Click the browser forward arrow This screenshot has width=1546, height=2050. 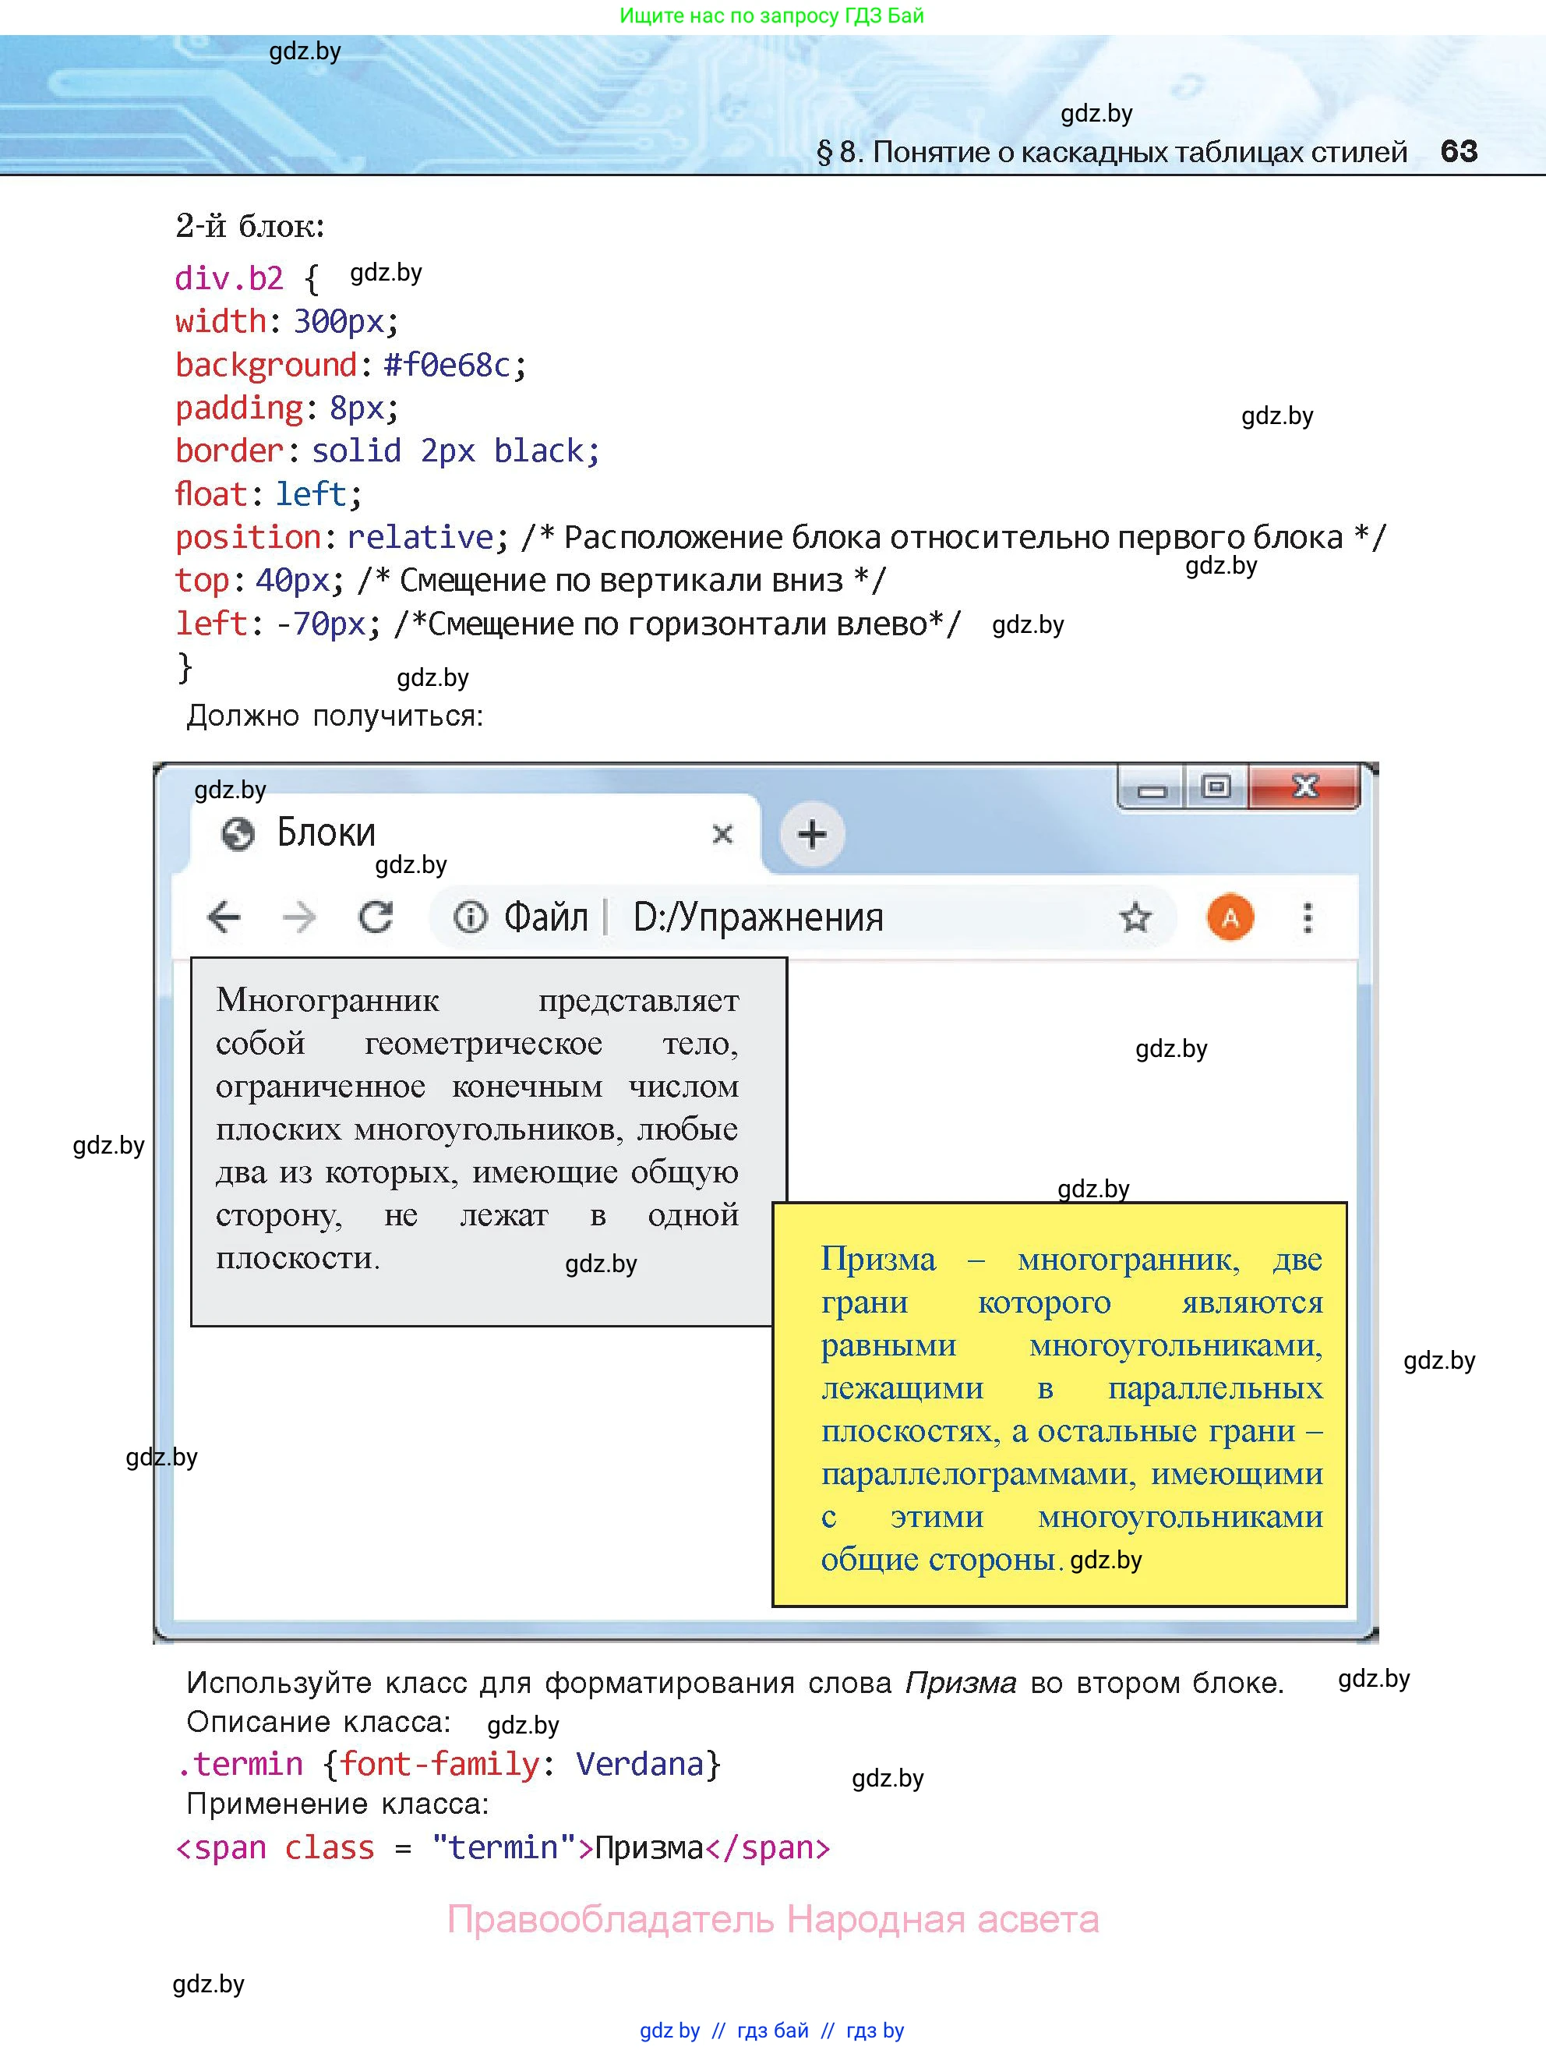(x=298, y=917)
